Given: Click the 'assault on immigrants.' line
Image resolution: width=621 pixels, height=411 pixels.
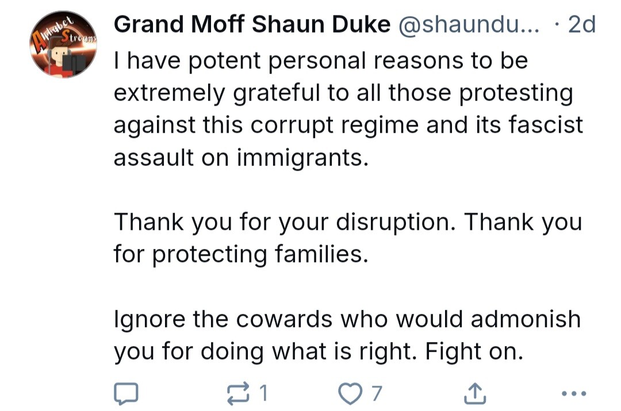Looking at the screenshot, I should 241,157.
